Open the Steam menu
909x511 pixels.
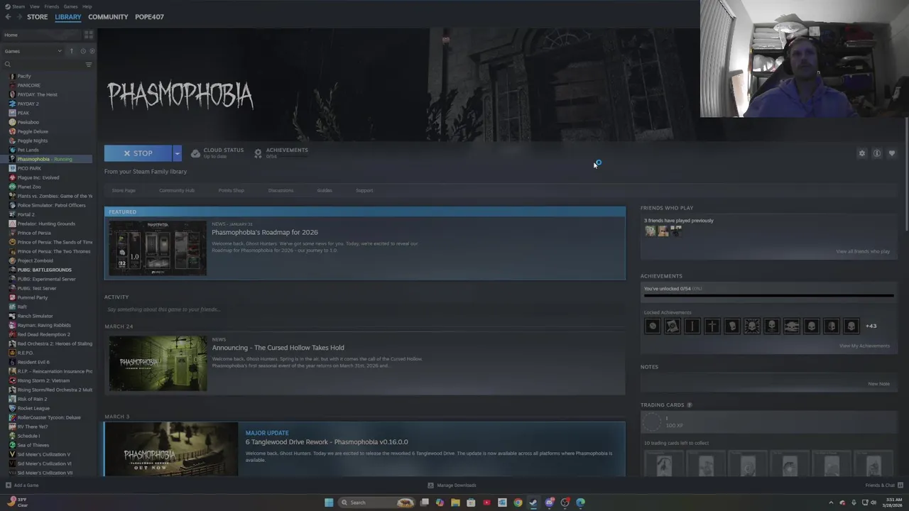(x=16, y=6)
